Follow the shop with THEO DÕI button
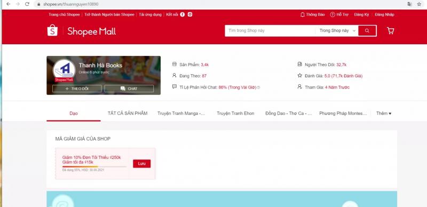 pos(77,89)
